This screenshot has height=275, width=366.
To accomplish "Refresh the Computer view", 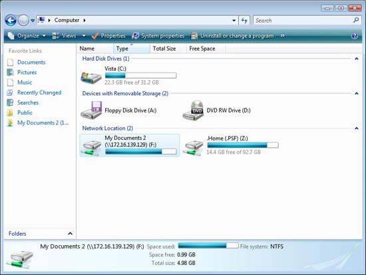I will [244, 21].
